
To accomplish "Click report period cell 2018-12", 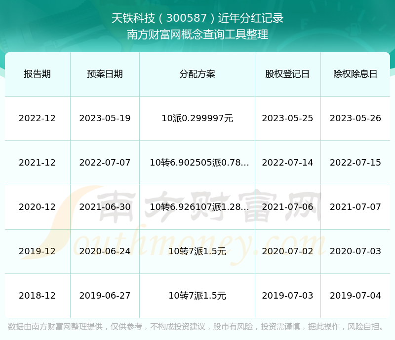I will pos(38,295).
